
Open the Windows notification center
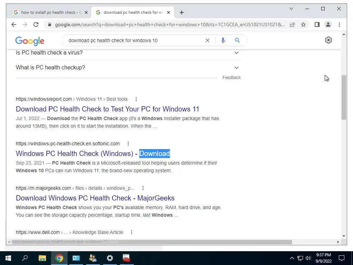pos(342,258)
